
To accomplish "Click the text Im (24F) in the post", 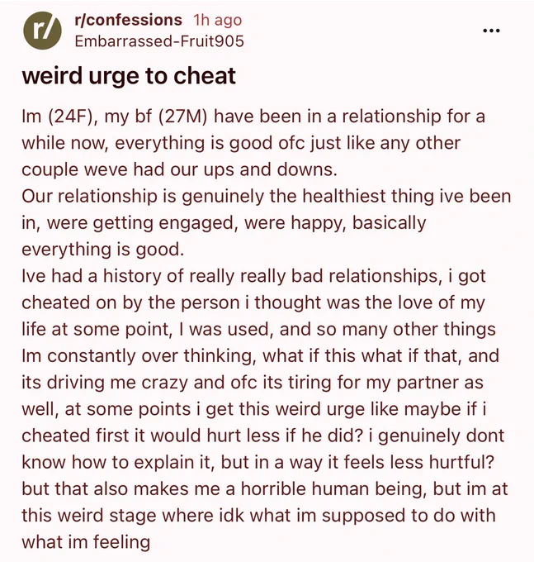I will tap(57, 117).
